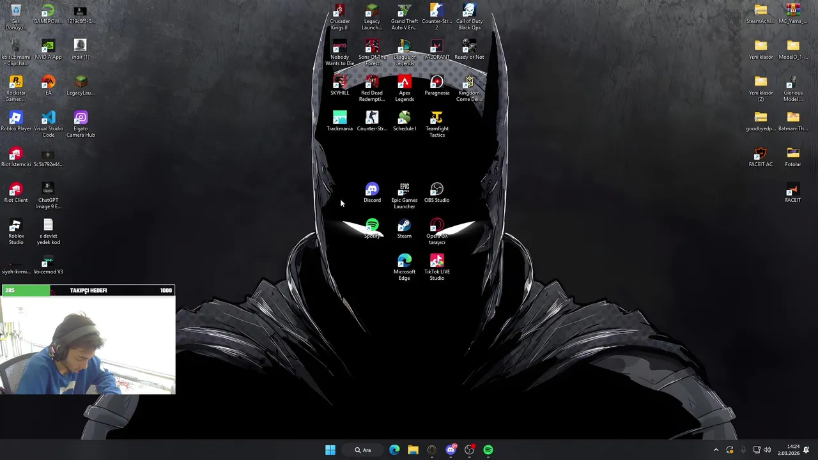The image size is (818, 460).
Task: Open the Windows Start menu
Action: coord(330,450)
